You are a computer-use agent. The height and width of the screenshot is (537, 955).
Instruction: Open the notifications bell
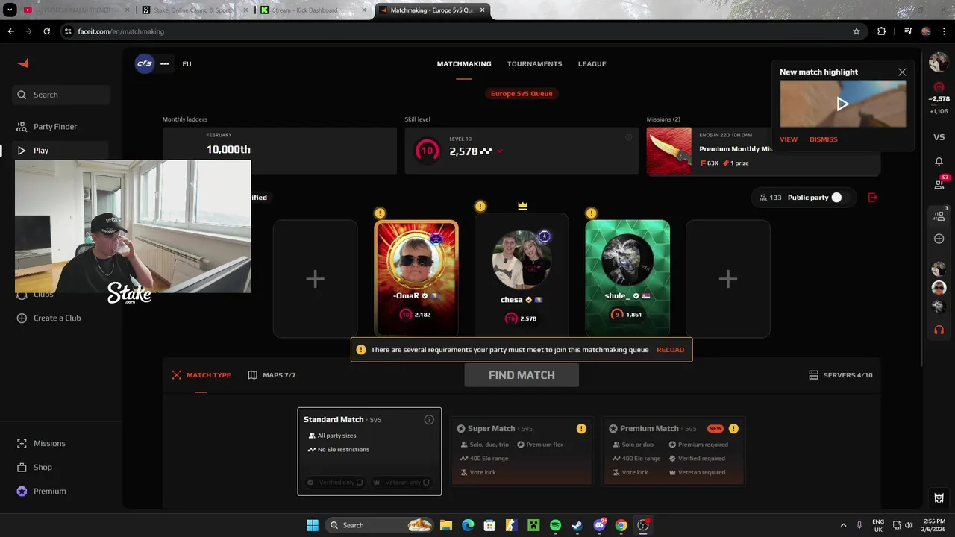939,161
